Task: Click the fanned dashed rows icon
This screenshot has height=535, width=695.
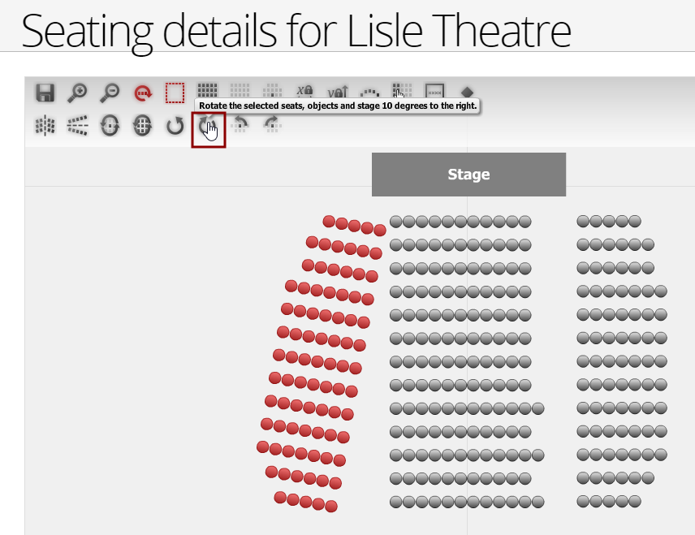Action: (77, 126)
